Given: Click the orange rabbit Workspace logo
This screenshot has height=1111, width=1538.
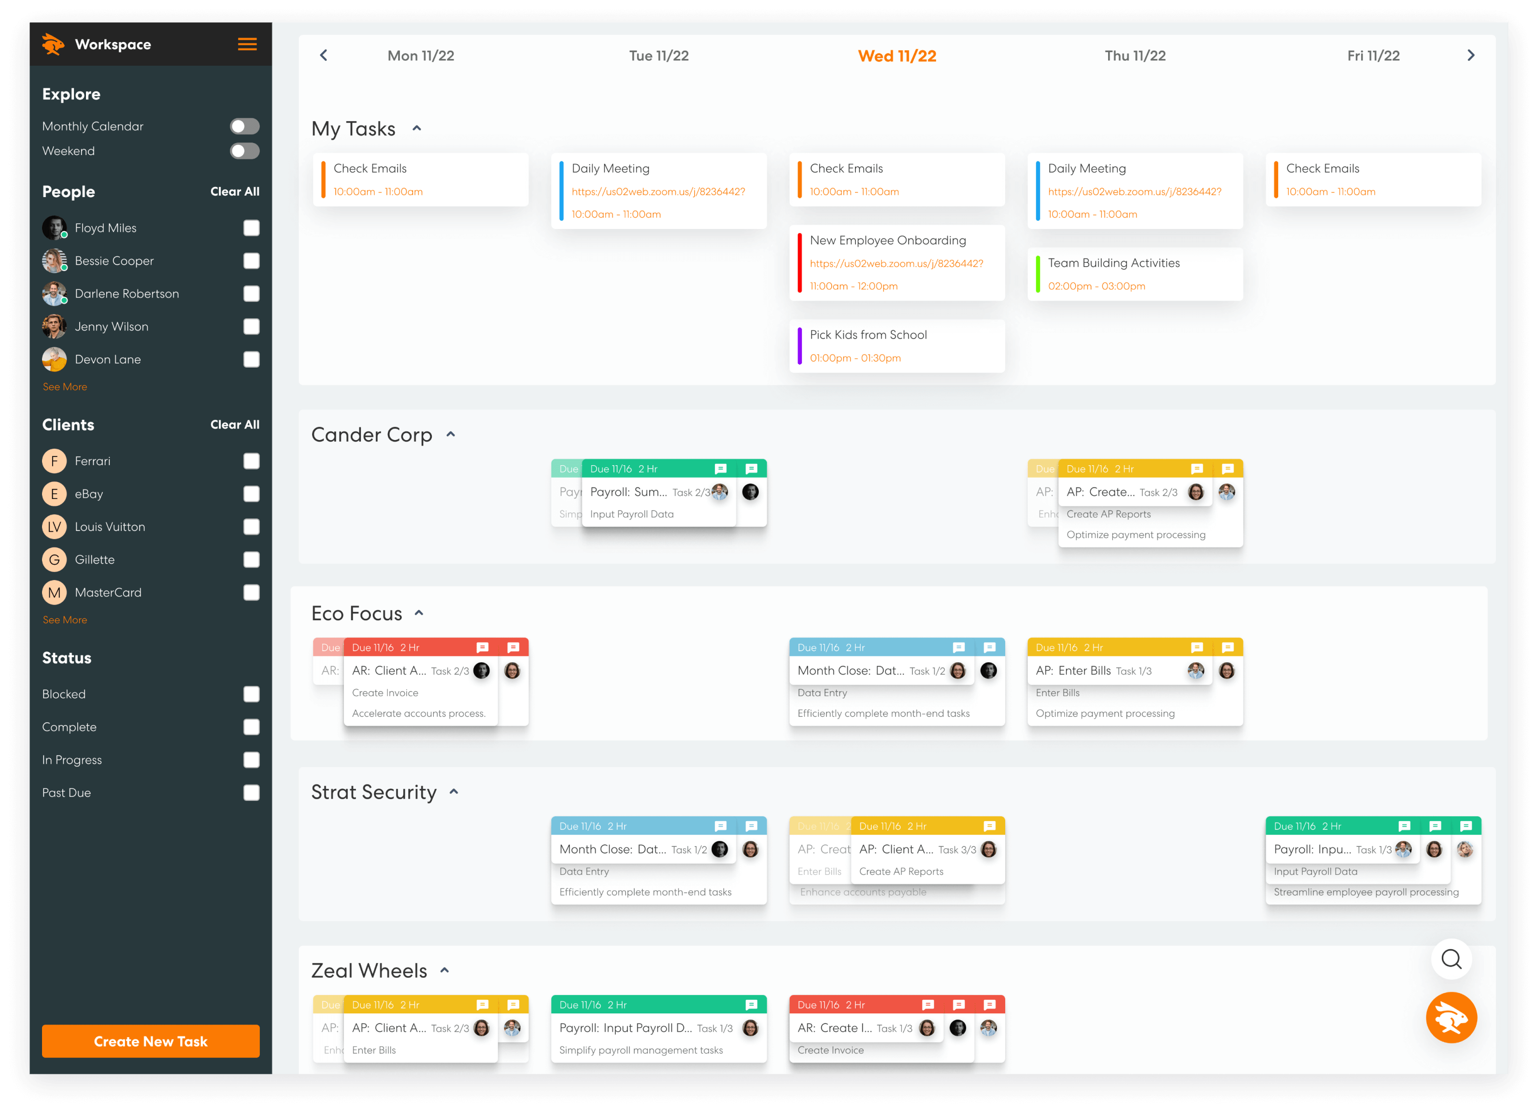Looking at the screenshot, I should (53, 44).
